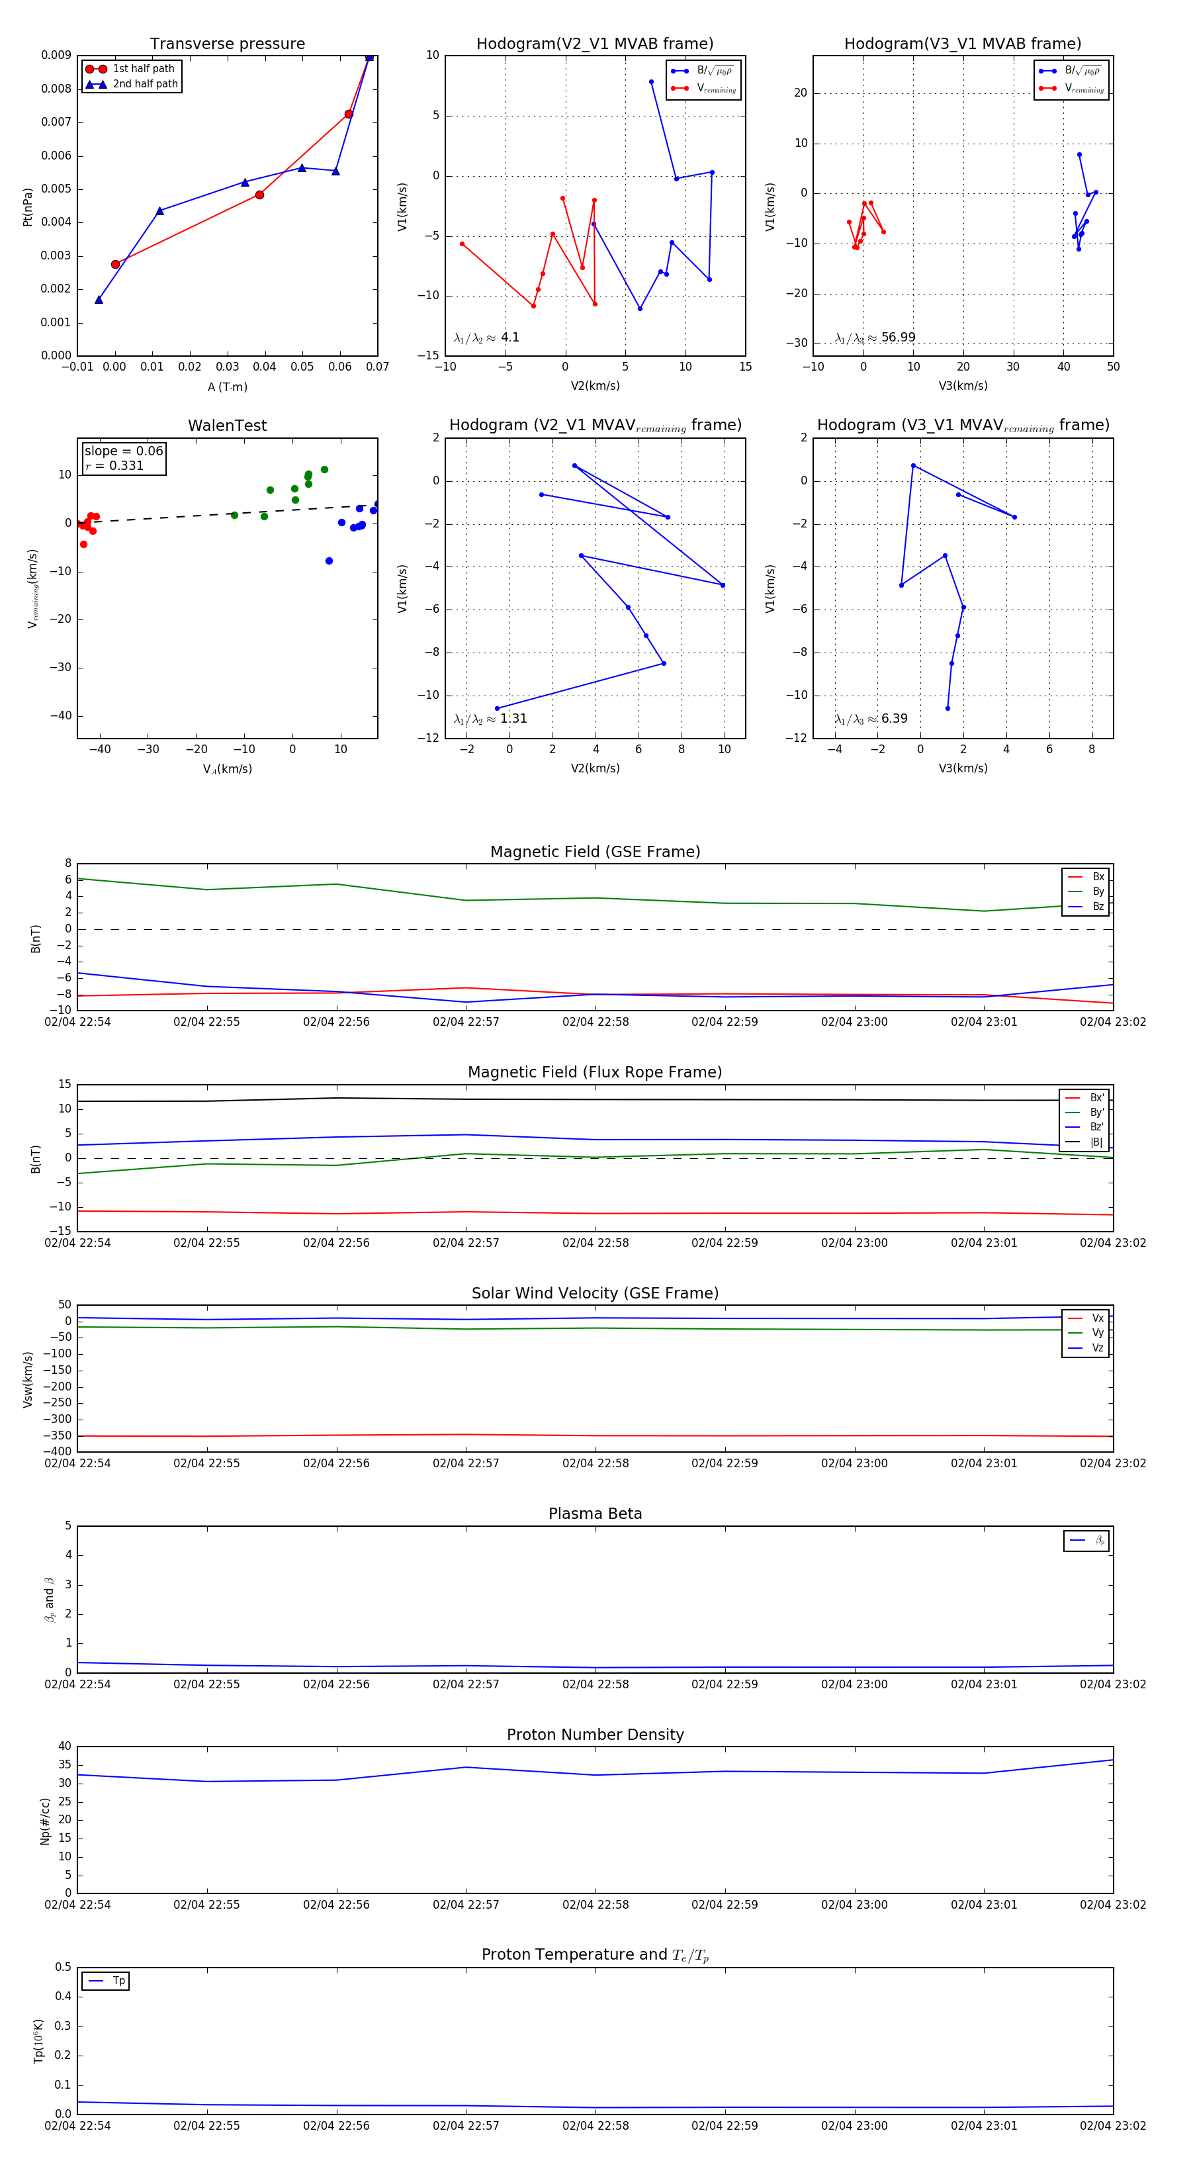Click 'V2(km/s)' x-axis label of MVAV remaining hodogram

(595, 768)
